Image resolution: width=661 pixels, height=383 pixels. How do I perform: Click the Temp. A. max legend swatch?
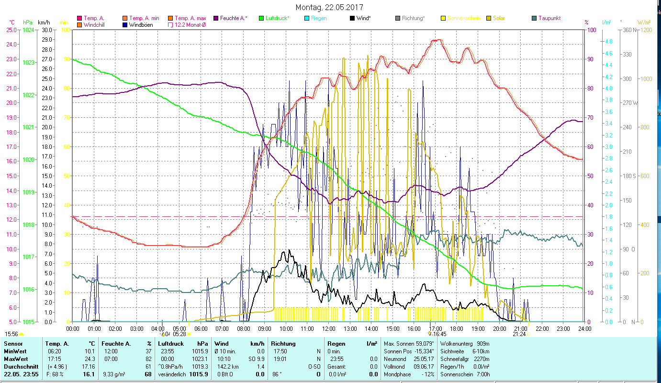(x=170, y=18)
